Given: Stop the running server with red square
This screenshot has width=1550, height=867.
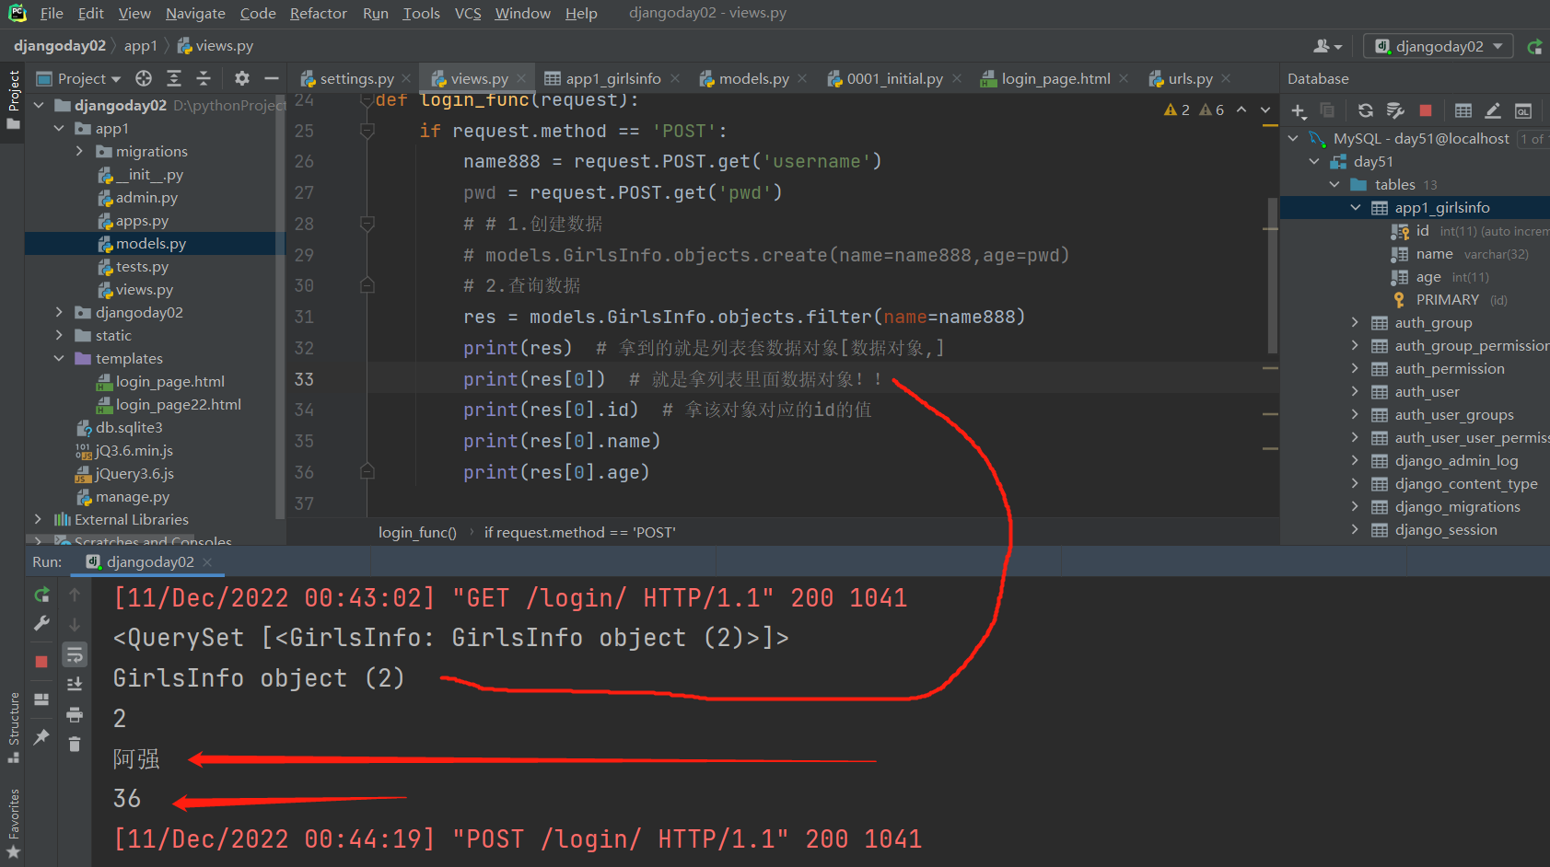Looking at the screenshot, I should pos(41,662).
